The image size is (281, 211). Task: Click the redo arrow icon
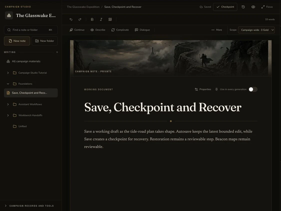pyautogui.click(x=80, y=19)
